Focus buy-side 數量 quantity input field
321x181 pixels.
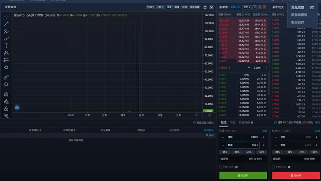point(243,145)
